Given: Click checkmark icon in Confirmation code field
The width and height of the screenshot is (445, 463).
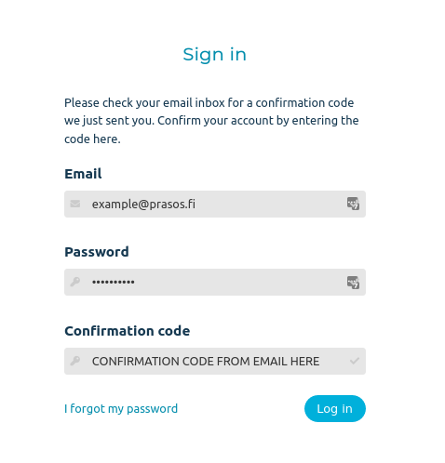Looking at the screenshot, I should (355, 361).
